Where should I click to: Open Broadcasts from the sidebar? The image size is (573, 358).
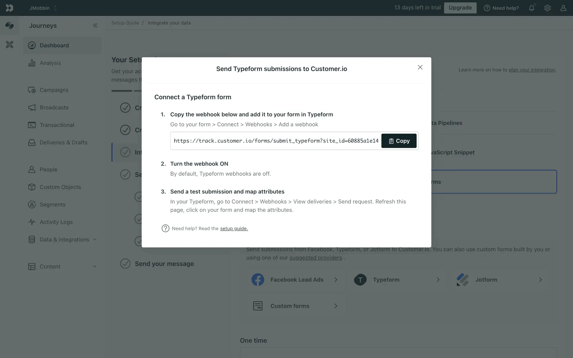(x=54, y=107)
